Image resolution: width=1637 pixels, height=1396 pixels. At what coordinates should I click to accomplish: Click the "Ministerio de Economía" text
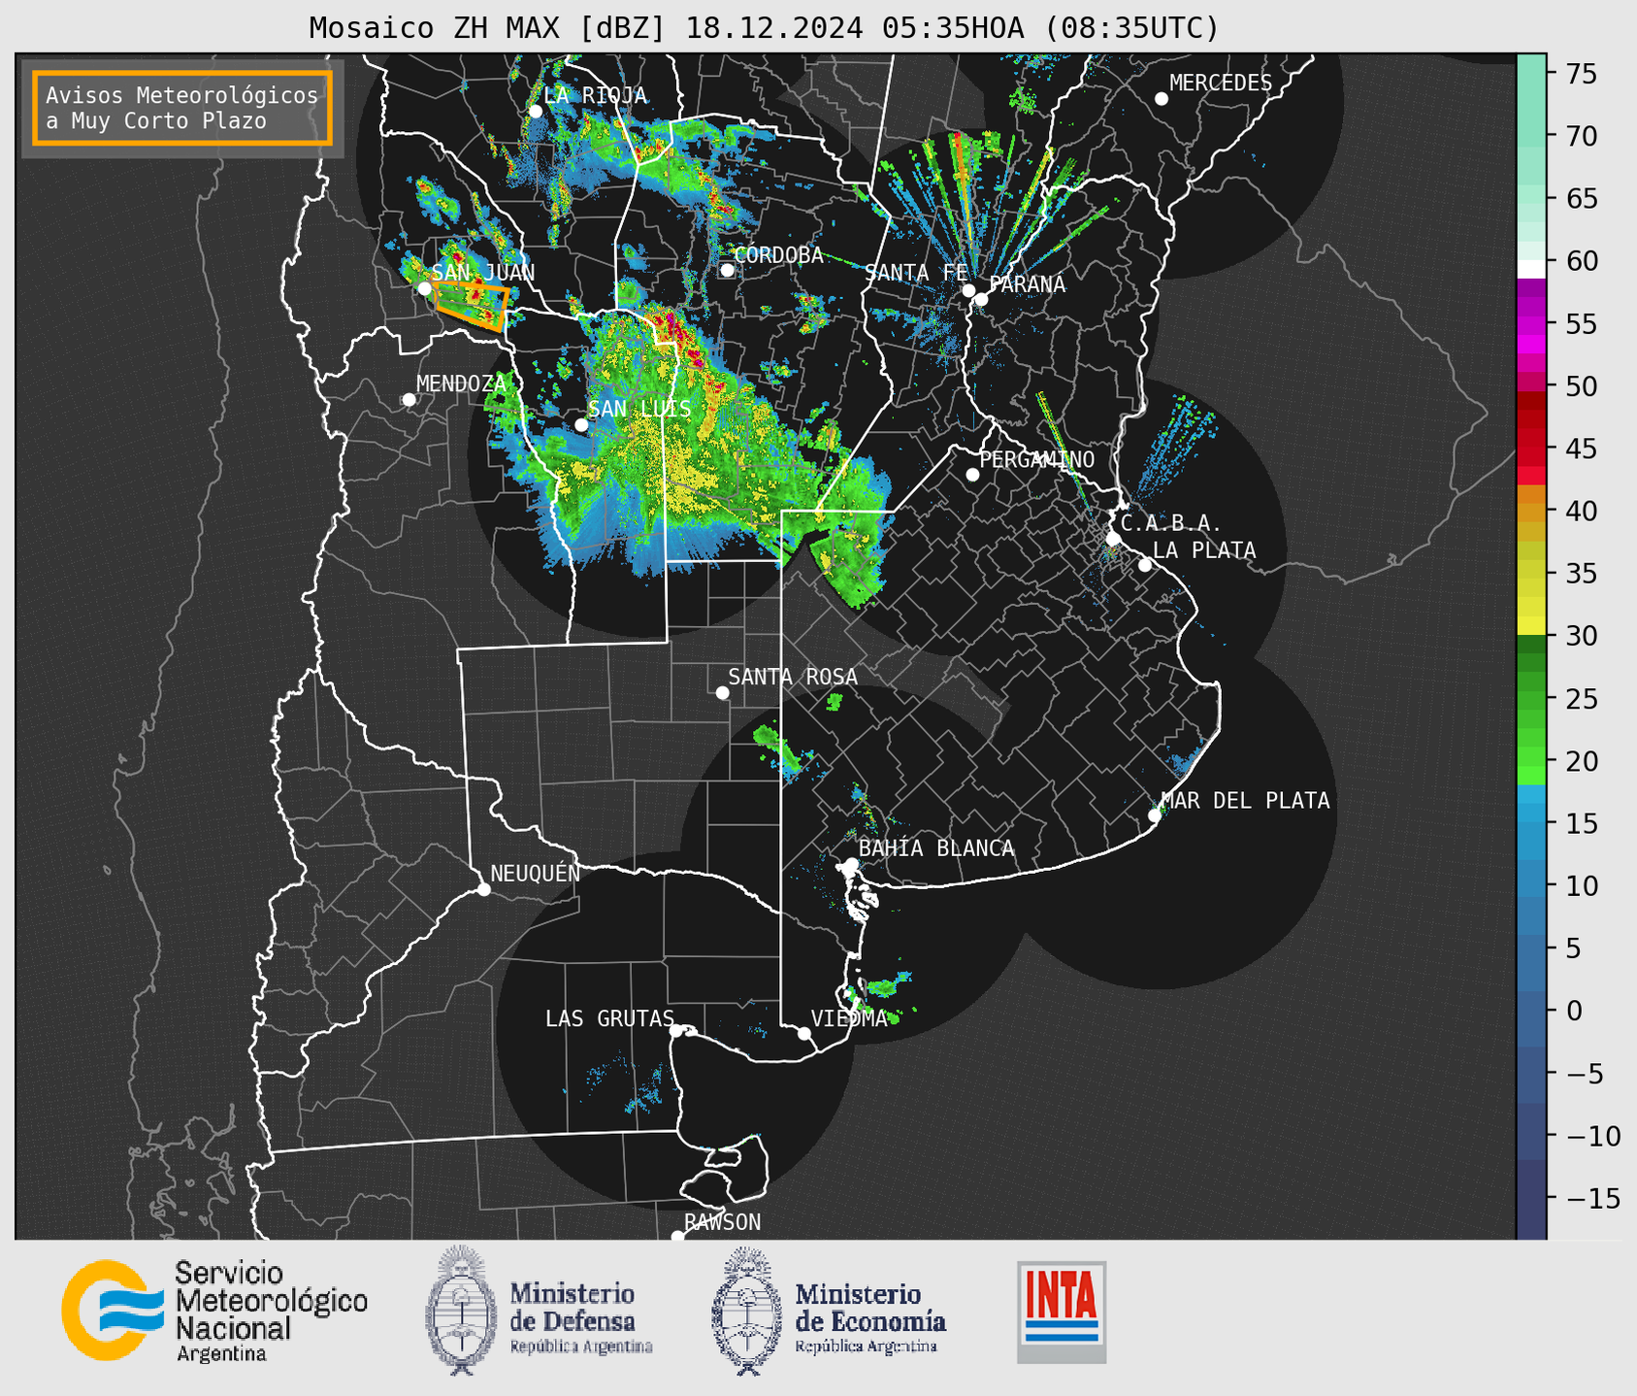870,1307
